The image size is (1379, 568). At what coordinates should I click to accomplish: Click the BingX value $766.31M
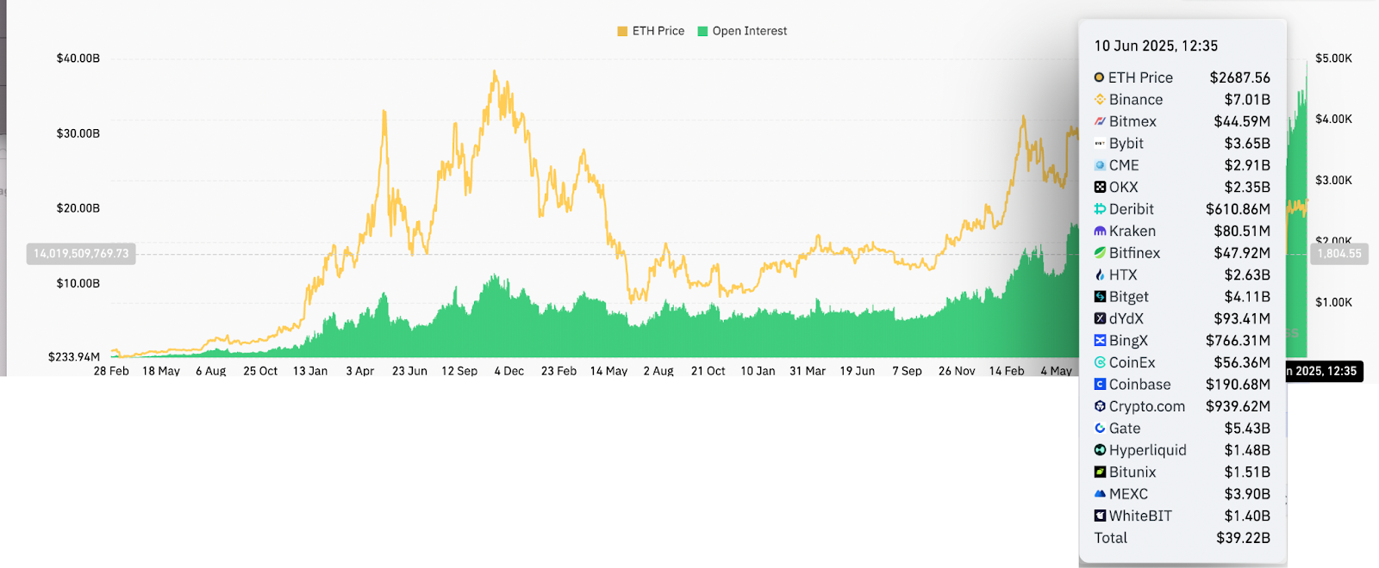coord(1238,341)
